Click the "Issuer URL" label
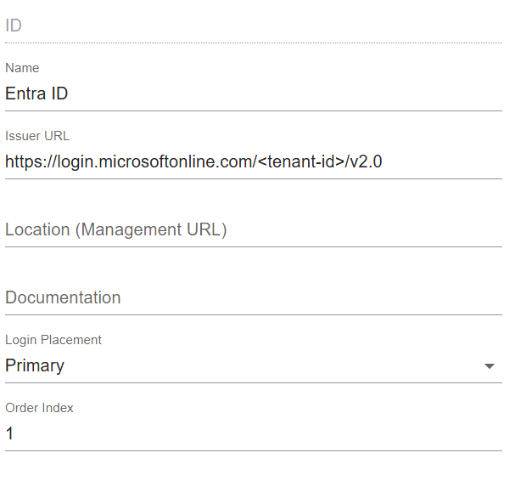Image resolution: width=515 pixels, height=481 pixels. click(x=37, y=136)
